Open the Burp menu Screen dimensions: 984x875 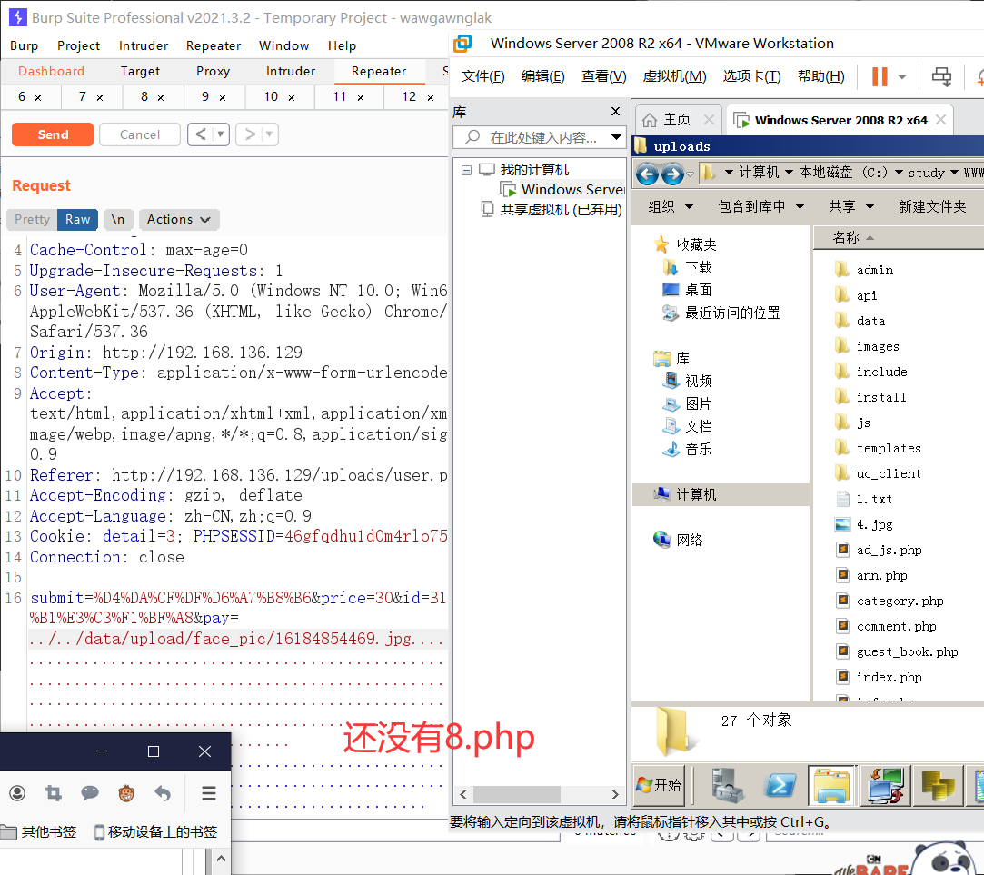[x=24, y=45]
